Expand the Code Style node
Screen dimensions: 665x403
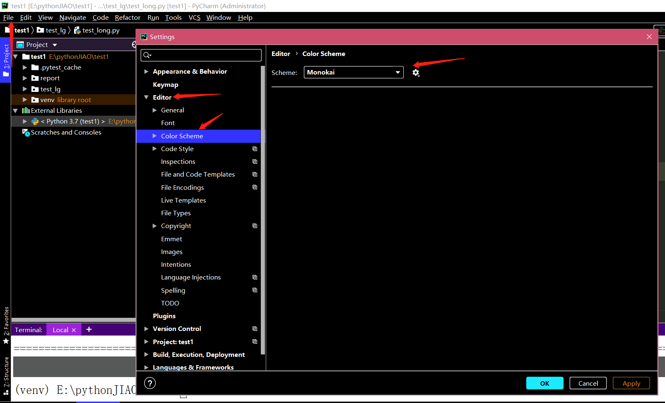(155, 149)
